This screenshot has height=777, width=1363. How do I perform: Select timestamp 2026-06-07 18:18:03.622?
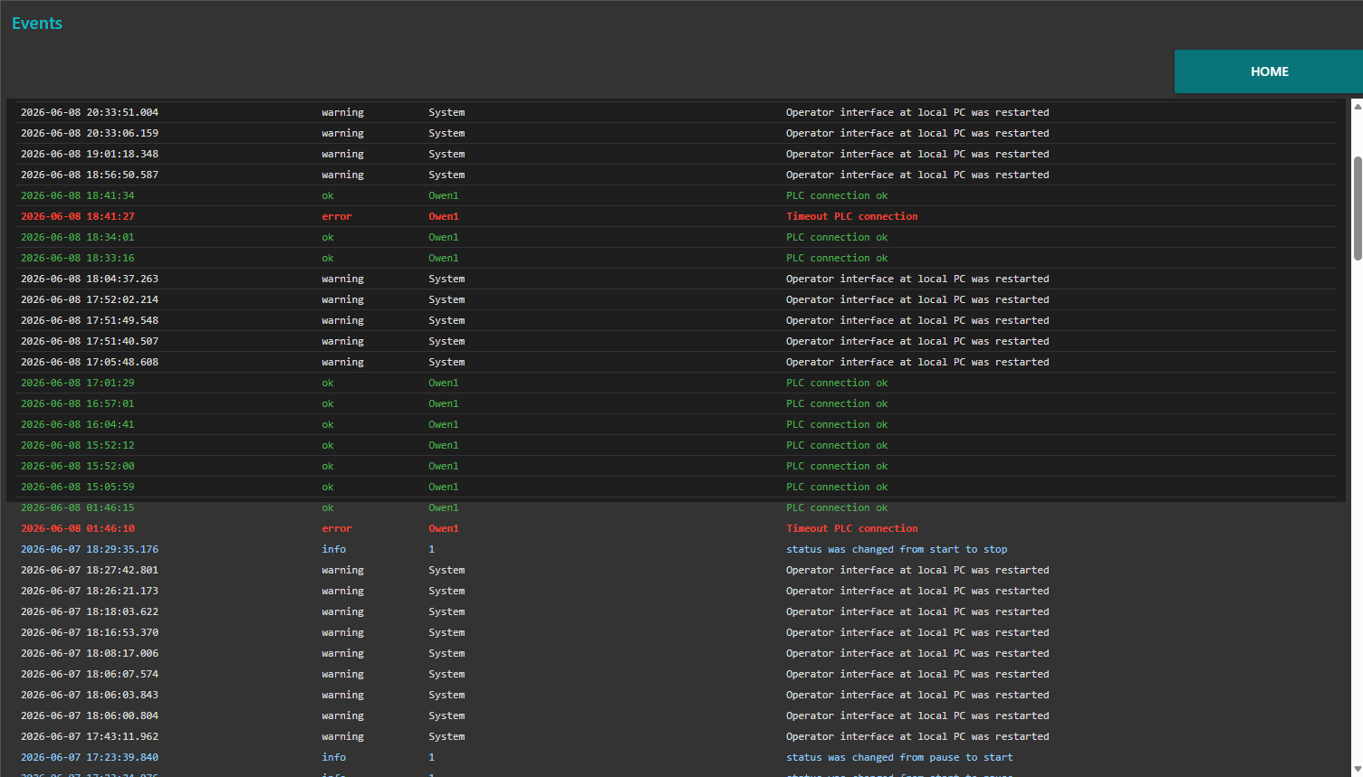90,611
